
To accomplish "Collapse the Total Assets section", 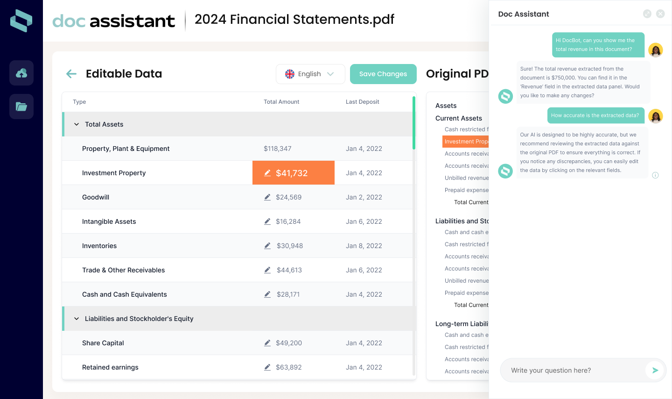I will pos(77,124).
